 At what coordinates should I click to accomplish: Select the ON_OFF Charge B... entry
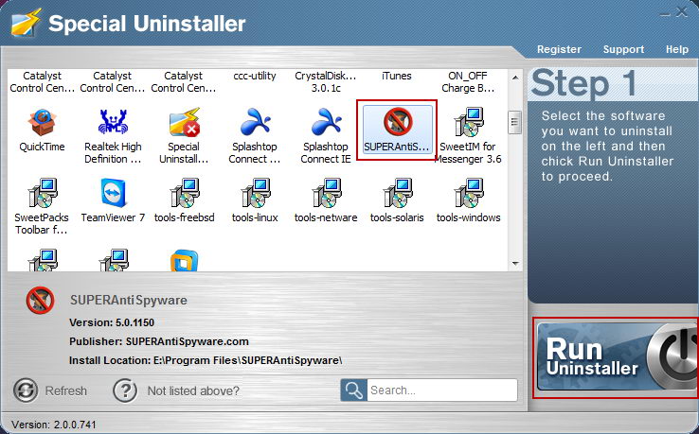pos(468,82)
